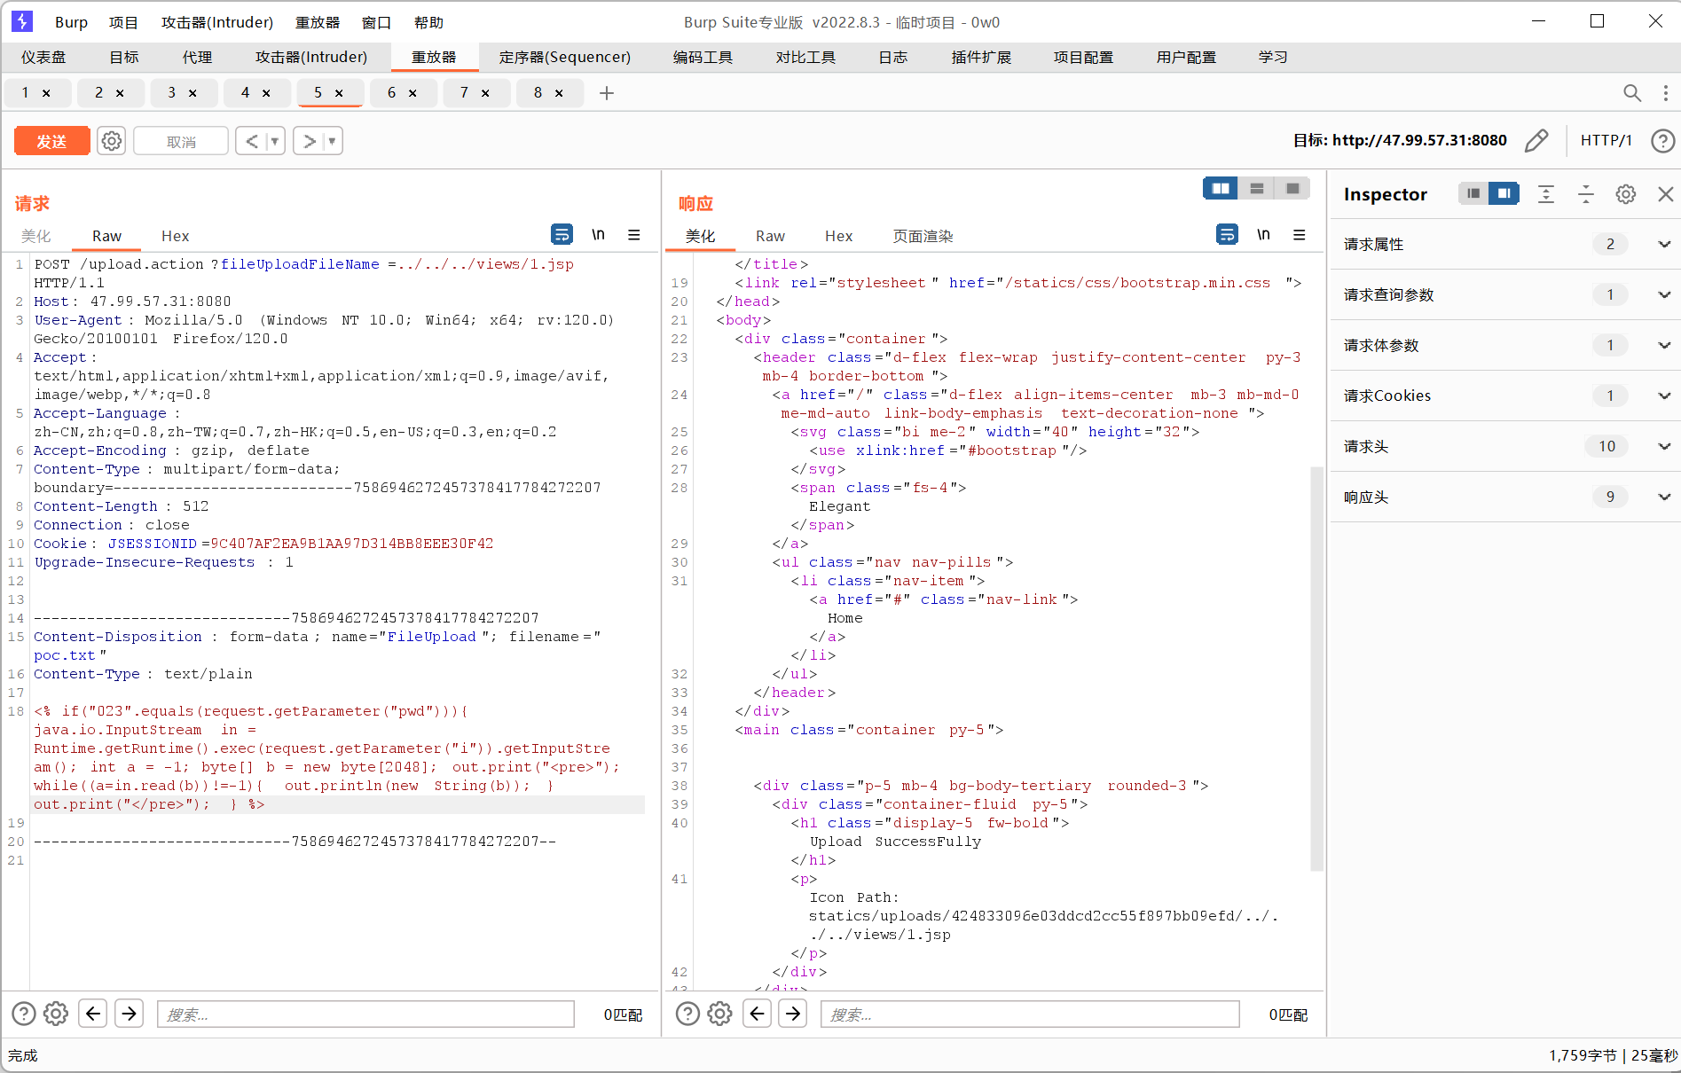Open the 项目 menu

pyautogui.click(x=123, y=22)
